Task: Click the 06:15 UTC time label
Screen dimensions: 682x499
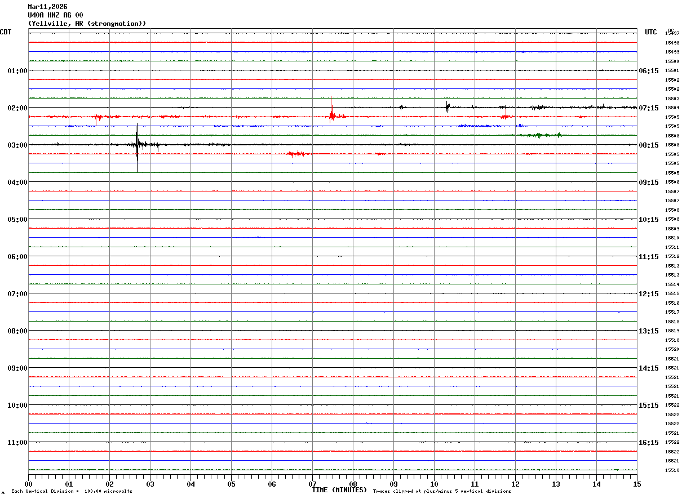Action: [x=648, y=71]
